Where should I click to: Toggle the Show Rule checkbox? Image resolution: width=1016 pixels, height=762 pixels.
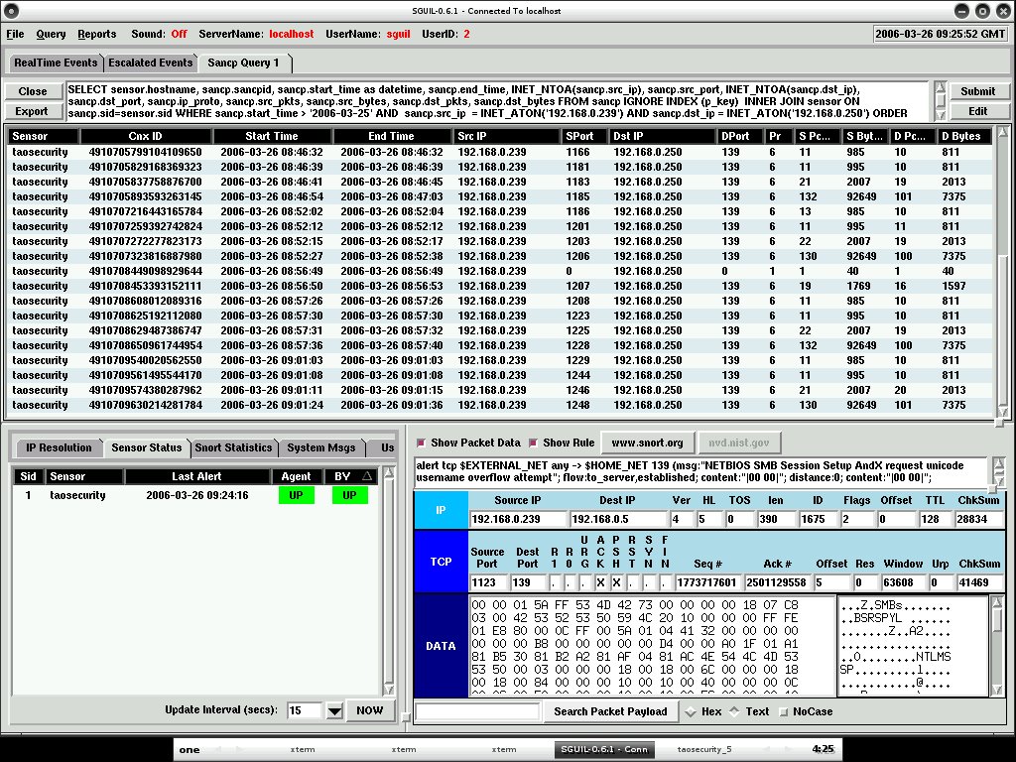click(x=533, y=443)
